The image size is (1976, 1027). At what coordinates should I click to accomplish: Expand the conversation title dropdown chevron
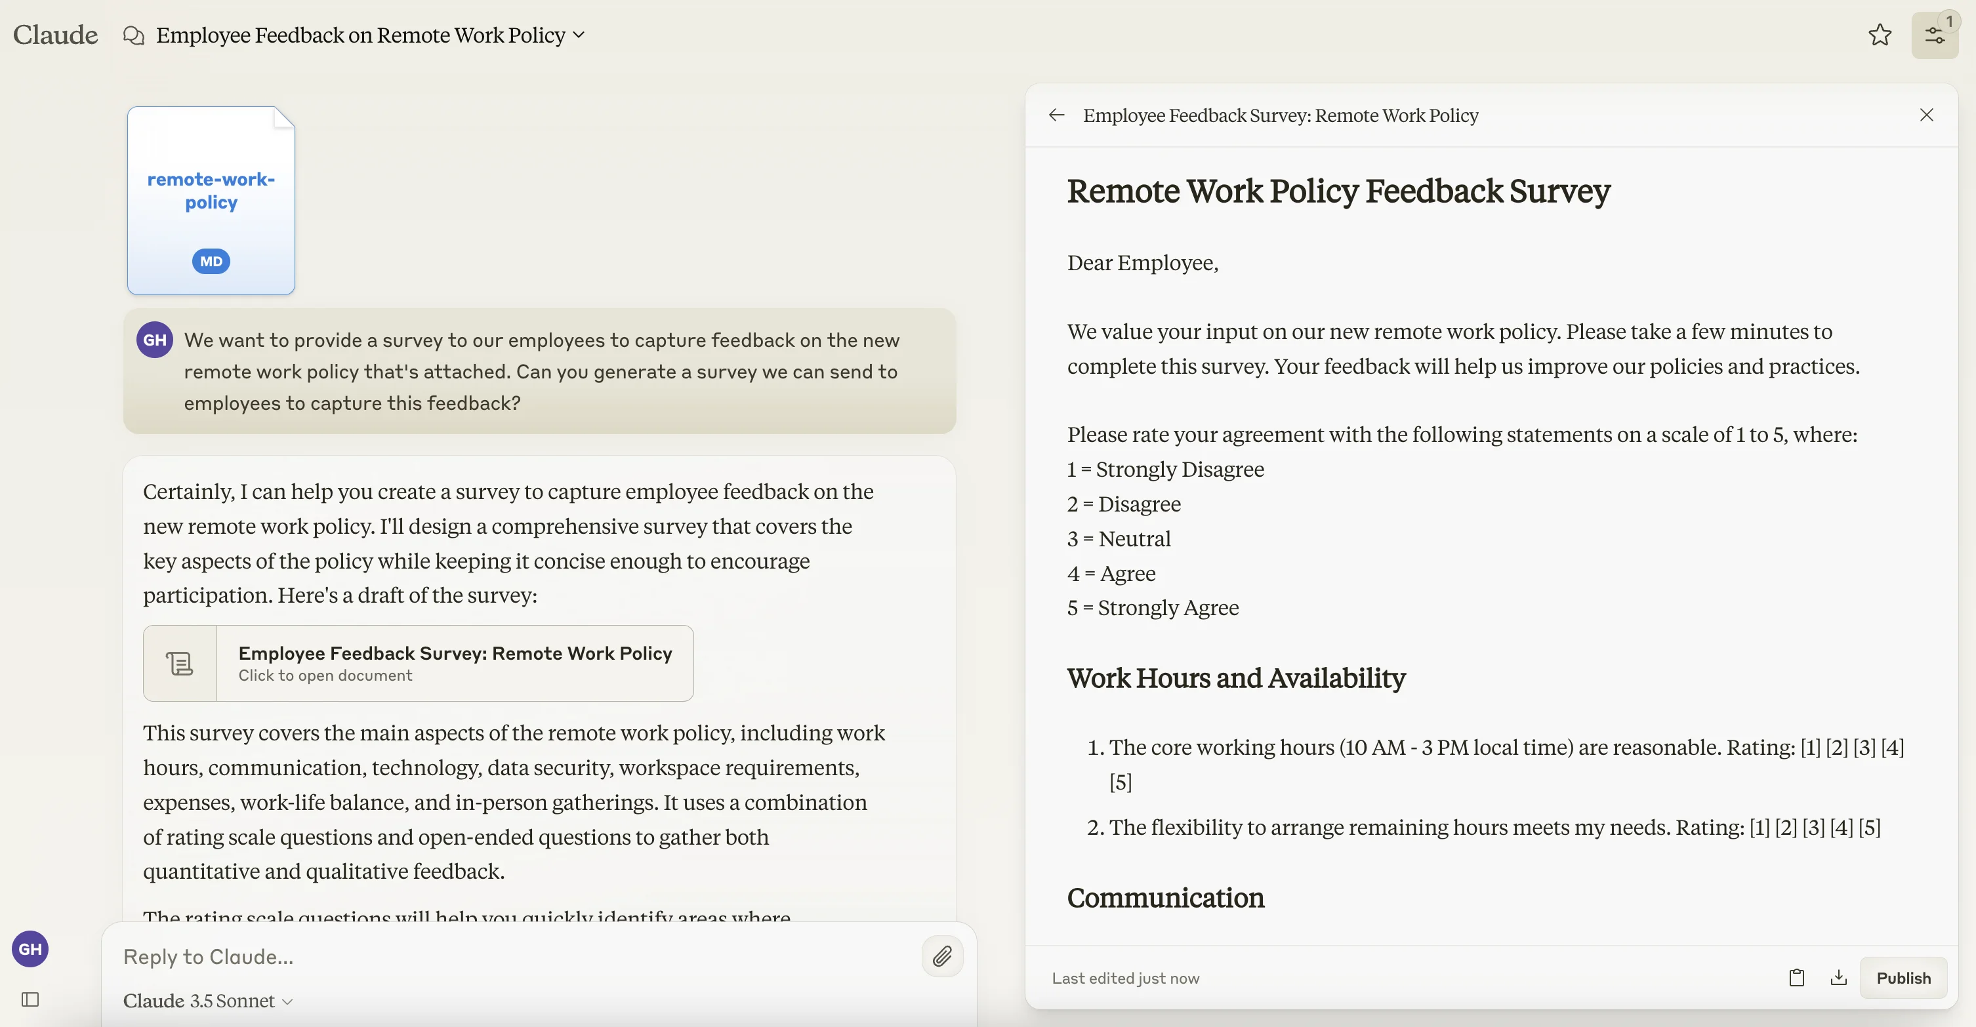579,35
